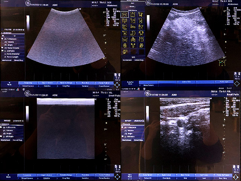Open Worksheet in the Abdomen panel
The height and width of the screenshot is (181, 241).
7,60
